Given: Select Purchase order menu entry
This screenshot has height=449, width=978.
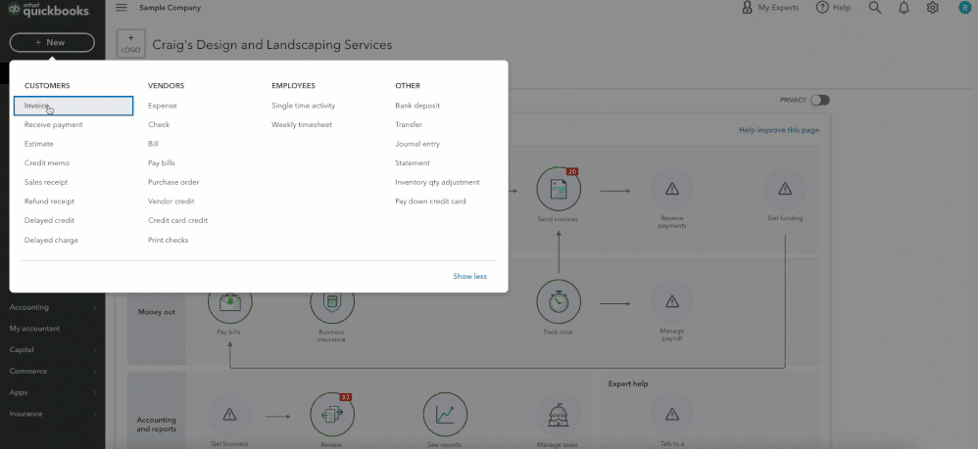Looking at the screenshot, I should point(173,183).
